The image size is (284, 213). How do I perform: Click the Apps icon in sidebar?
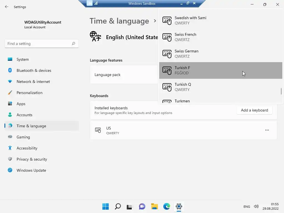point(10,104)
